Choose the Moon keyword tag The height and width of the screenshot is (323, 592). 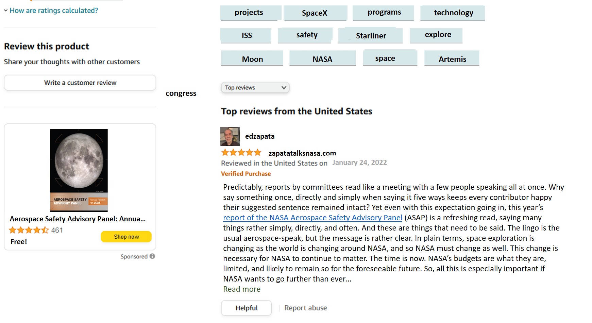click(252, 59)
